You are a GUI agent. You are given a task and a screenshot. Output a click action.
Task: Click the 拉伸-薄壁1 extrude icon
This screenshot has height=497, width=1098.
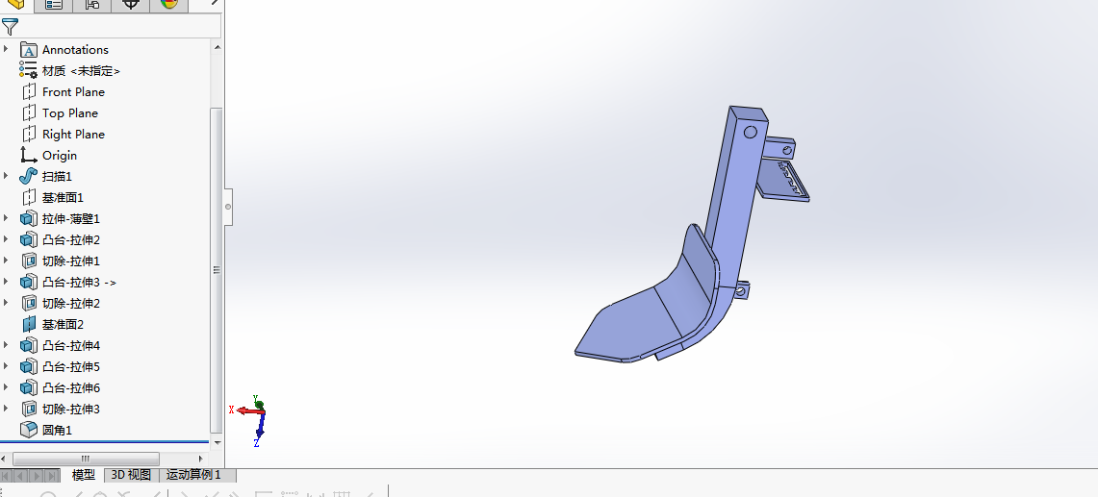(x=28, y=218)
